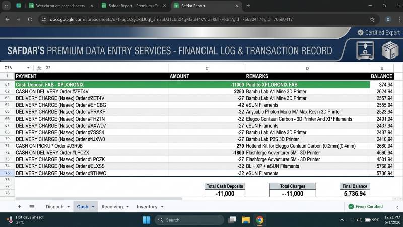Select column D header
403x227 pixels.
click(x=307, y=68)
